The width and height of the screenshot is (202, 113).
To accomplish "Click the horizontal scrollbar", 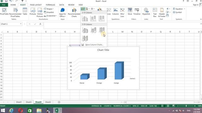I will click(160, 102).
